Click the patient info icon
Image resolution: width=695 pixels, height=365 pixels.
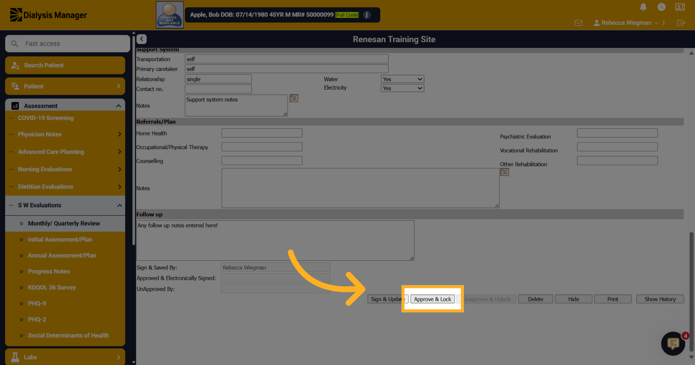click(367, 15)
